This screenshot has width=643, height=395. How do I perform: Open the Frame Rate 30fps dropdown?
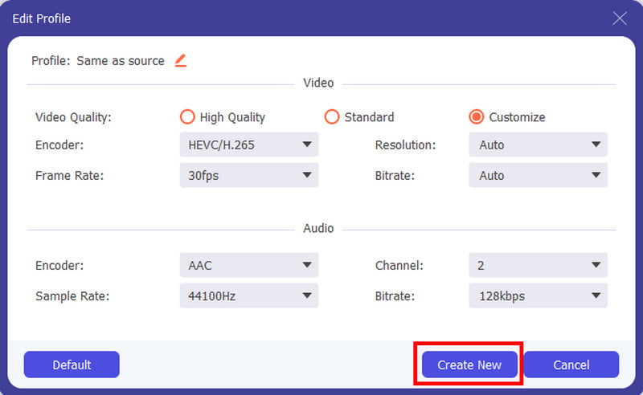tap(249, 175)
